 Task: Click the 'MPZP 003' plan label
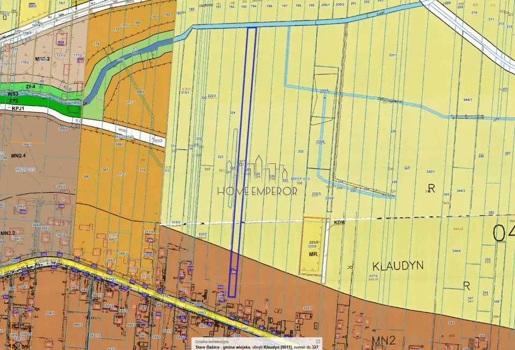pyautogui.click(x=300, y=179)
